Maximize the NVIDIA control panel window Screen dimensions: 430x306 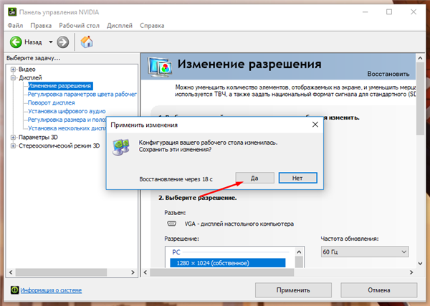[389, 11]
